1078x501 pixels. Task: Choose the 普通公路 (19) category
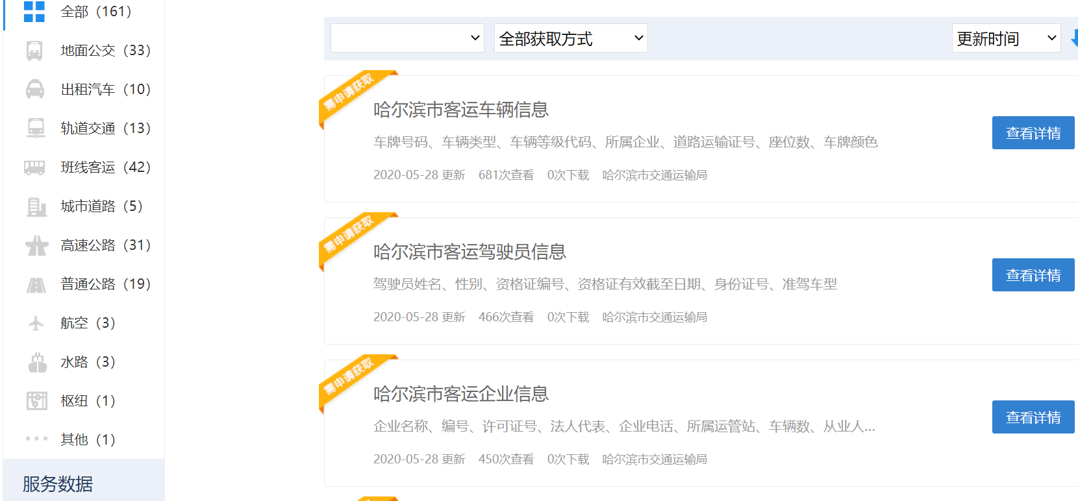105,284
